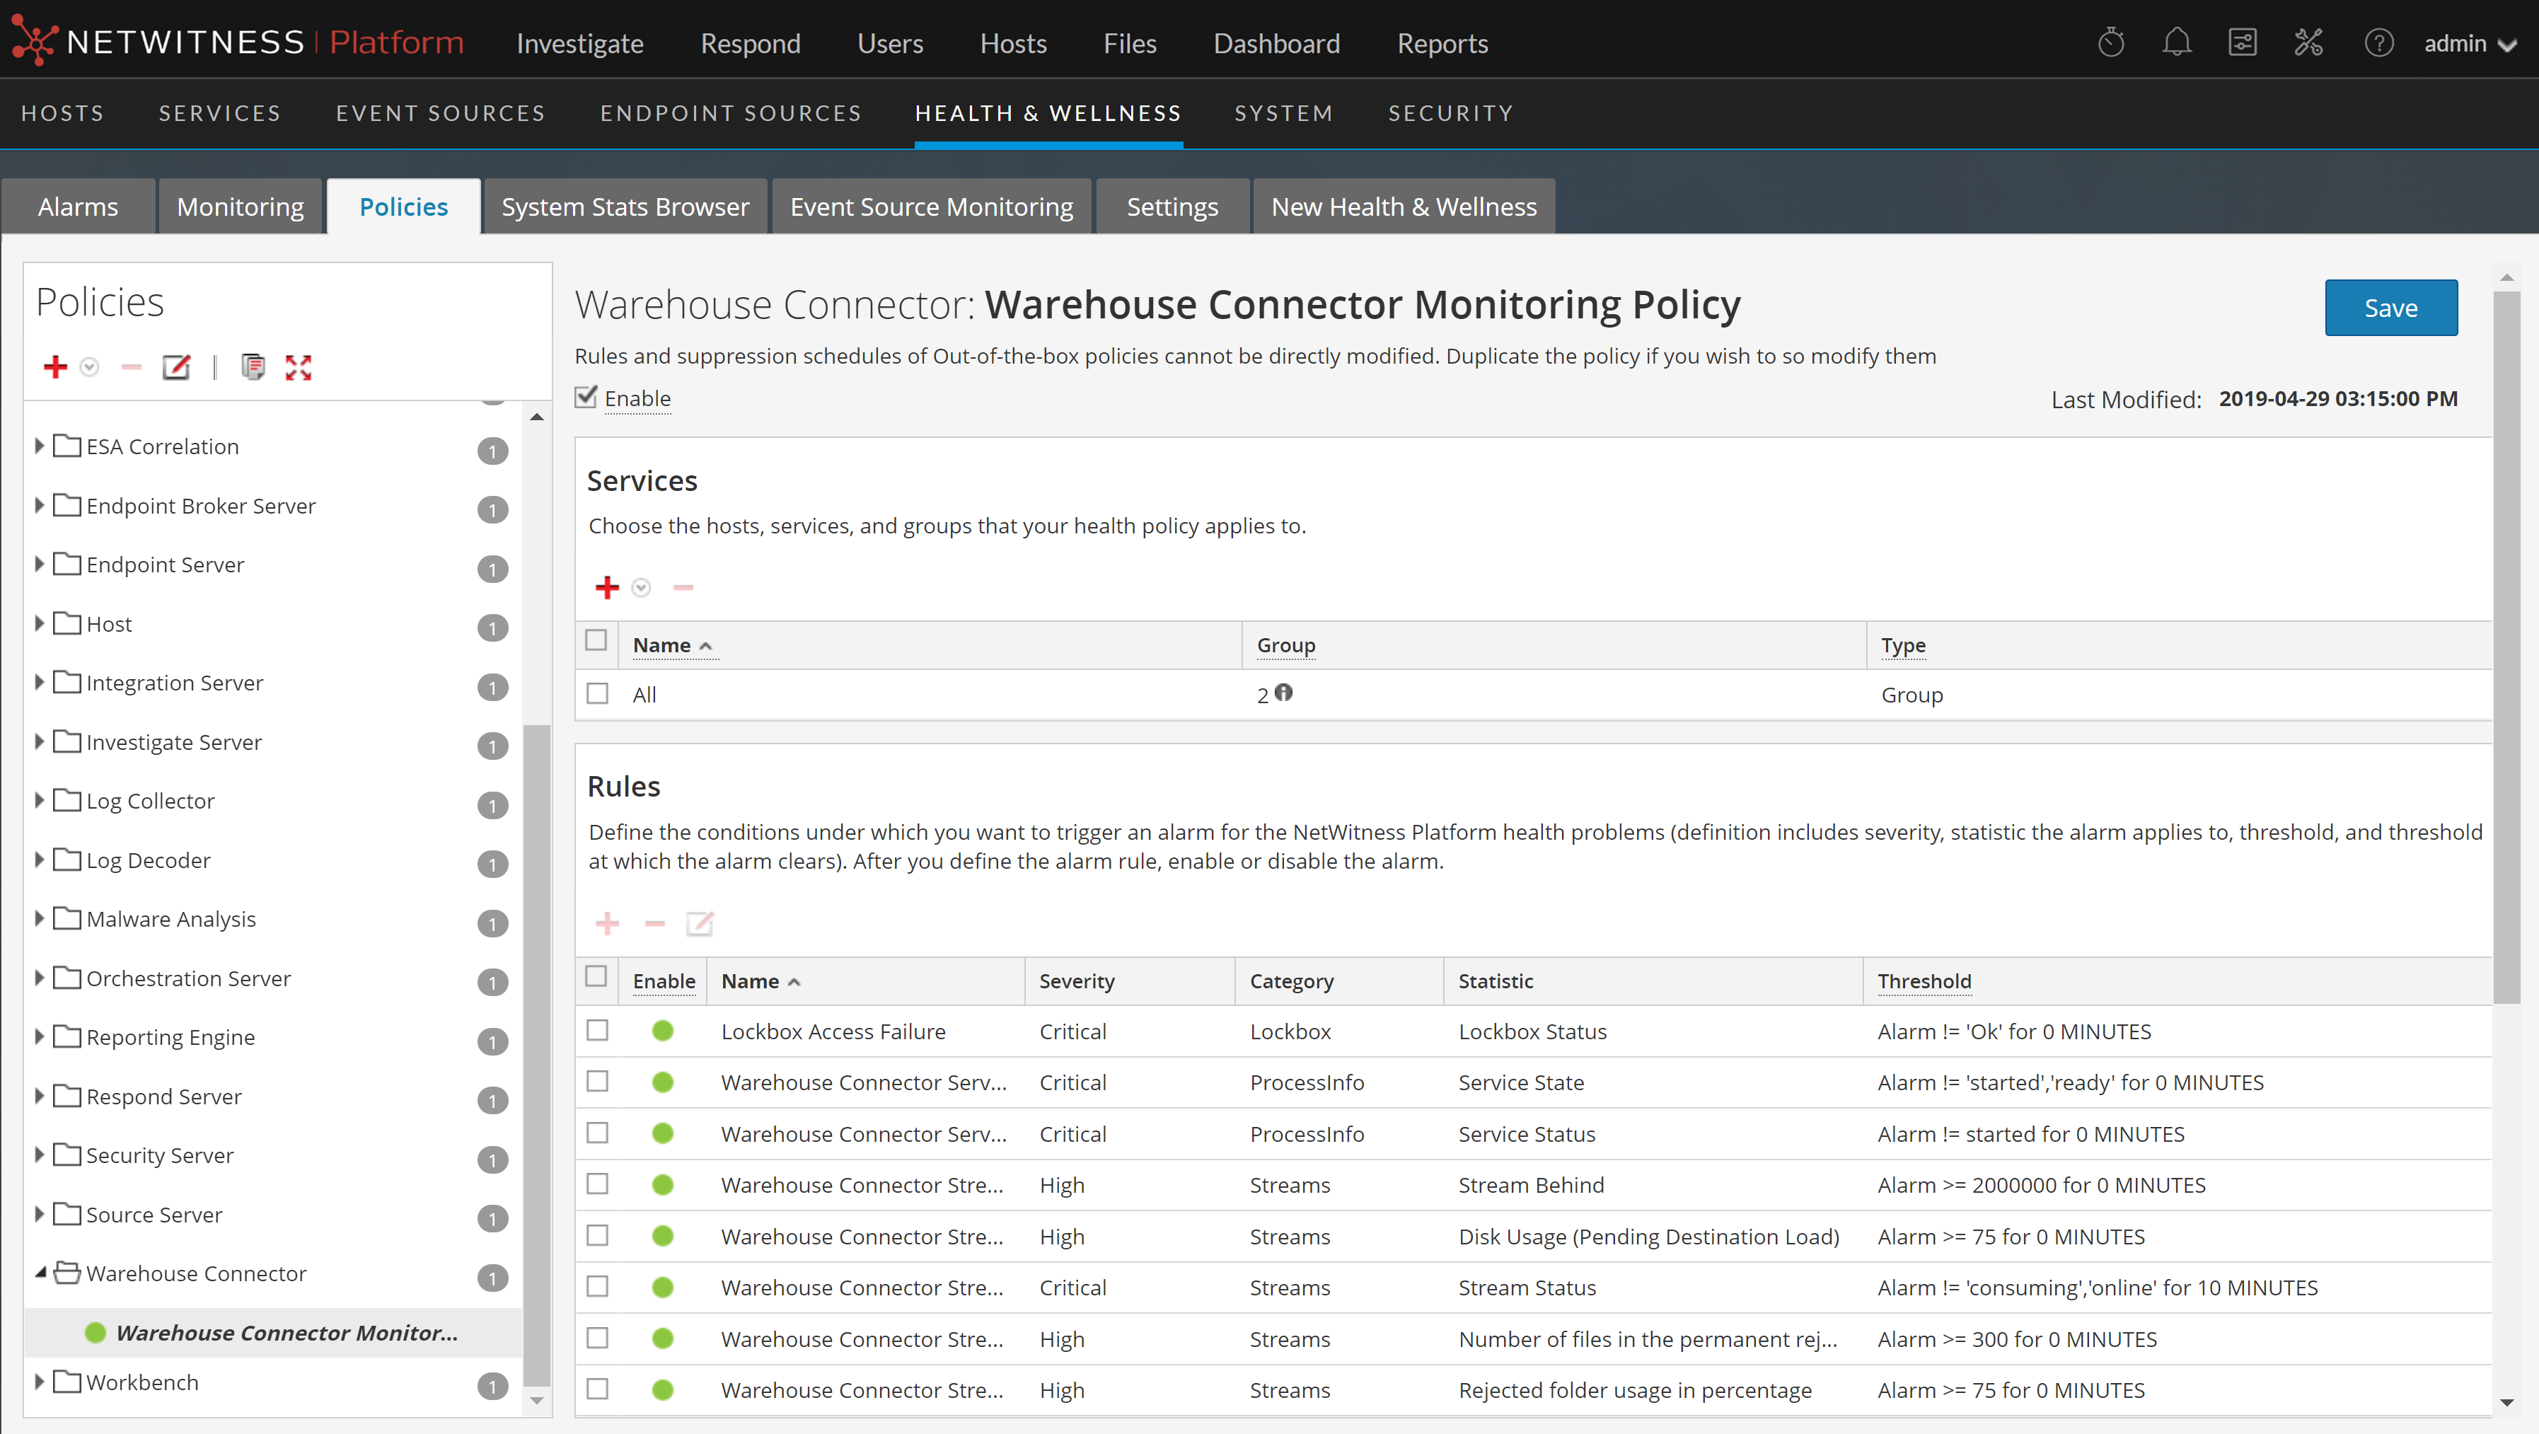
Task: Collapse the Warehouse Connector folder
Action: pos(40,1273)
